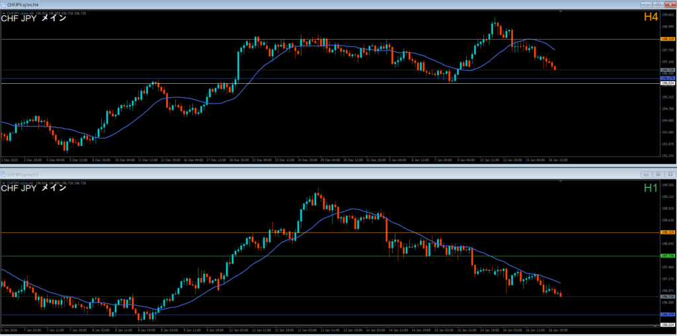Click the CHF JPY メイン label on H1 chart
The width and height of the screenshot is (677, 336).
click(34, 188)
